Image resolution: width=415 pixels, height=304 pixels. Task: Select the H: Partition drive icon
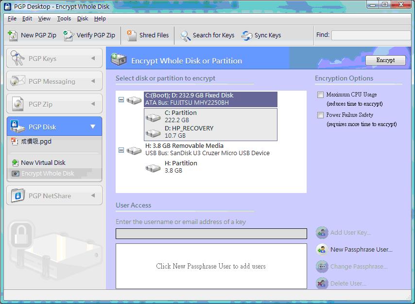[153, 167]
